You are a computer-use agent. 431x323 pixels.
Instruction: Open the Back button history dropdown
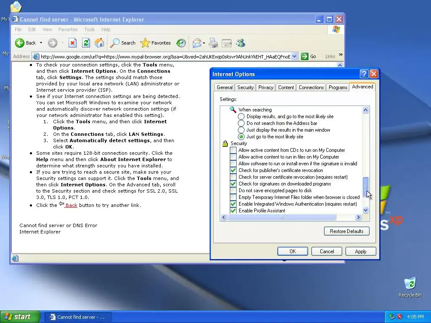pyautogui.click(x=41, y=43)
